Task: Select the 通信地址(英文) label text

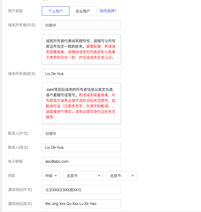Action: [x=20, y=204]
